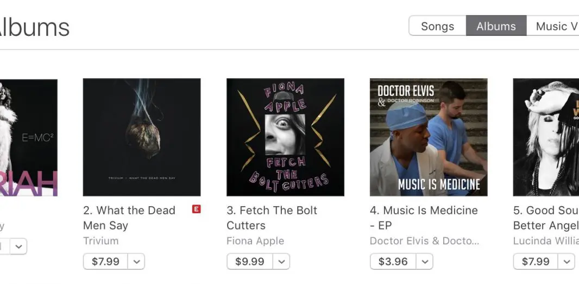Buy the Lucinda Williams album for $7.99
579x284 pixels.
pyautogui.click(x=536, y=262)
